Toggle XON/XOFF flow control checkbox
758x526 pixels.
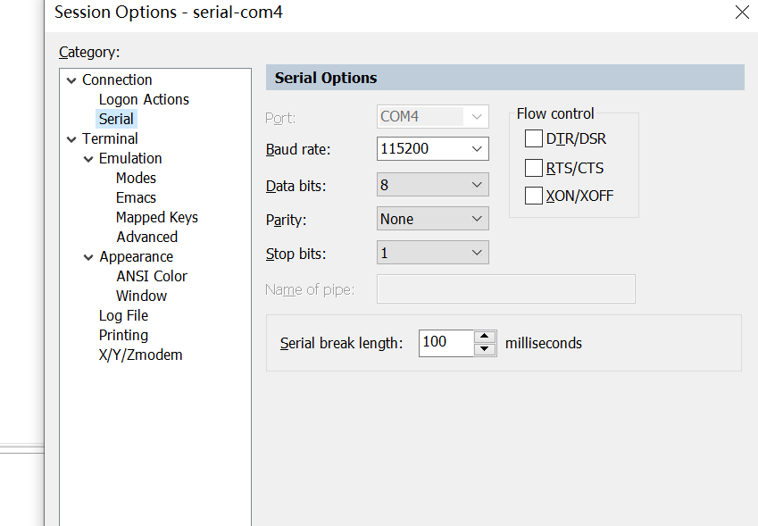tap(534, 196)
